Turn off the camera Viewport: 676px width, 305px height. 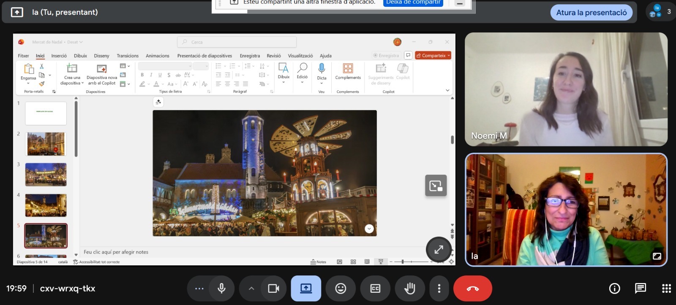pyautogui.click(x=274, y=289)
